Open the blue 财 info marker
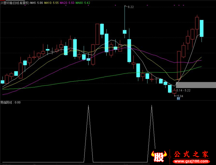 (178, 99)
